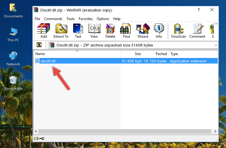Close the WinRAR window
The height and width of the screenshot is (148, 226).
click(212, 10)
